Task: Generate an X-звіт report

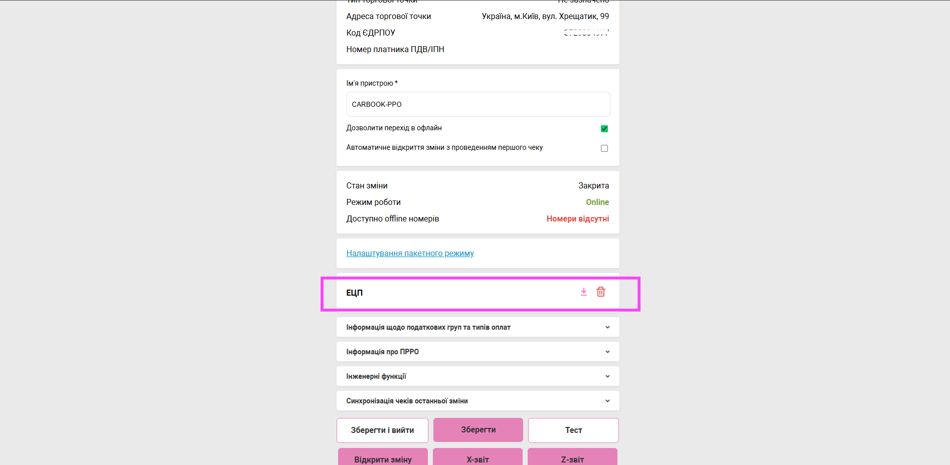Action: [477, 459]
